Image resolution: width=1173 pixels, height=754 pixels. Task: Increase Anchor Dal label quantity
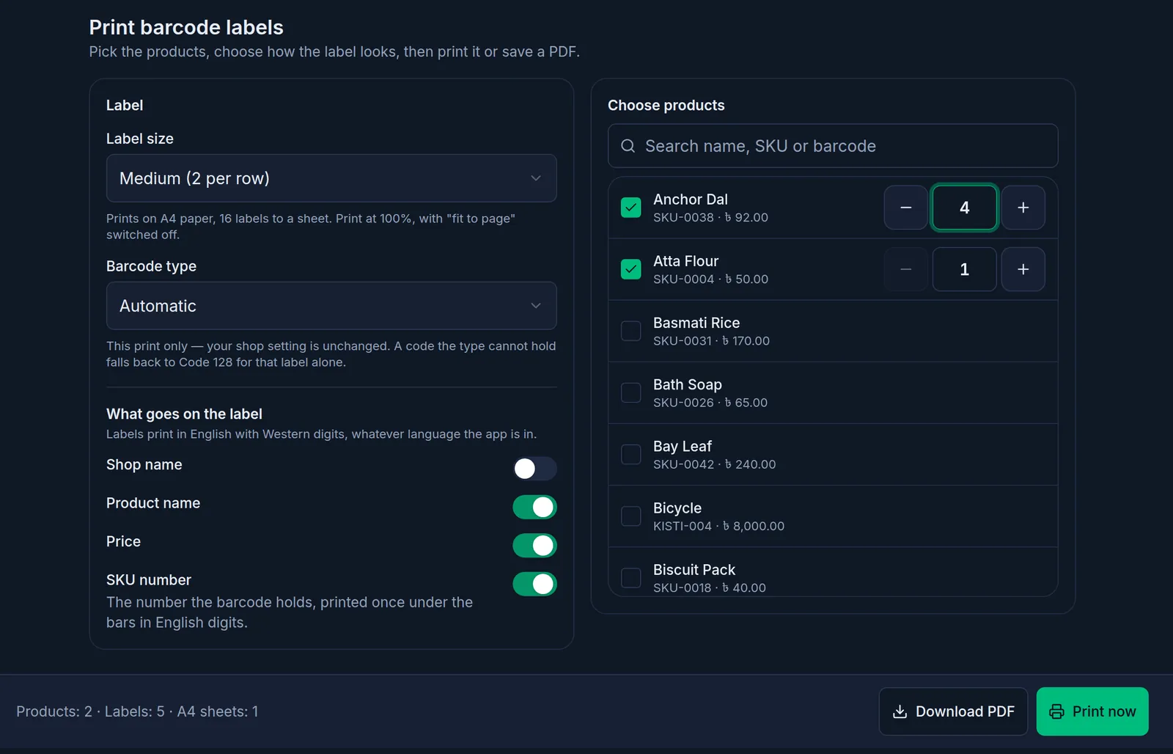[x=1023, y=208]
